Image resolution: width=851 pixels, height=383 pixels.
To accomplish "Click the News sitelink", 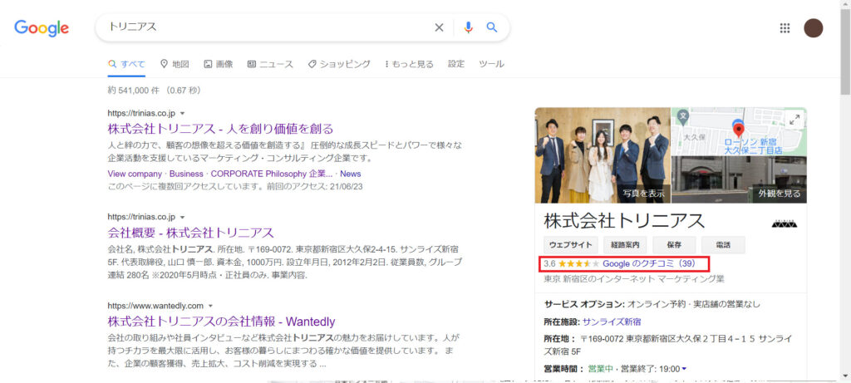I will [x=351, y=174].
